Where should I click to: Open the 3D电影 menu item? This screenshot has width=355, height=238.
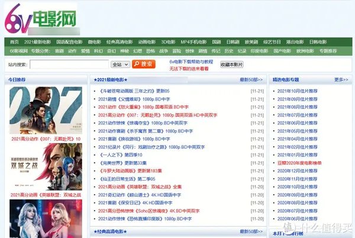[168, 42]
